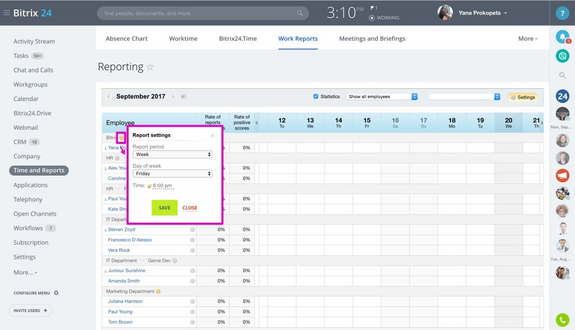The image size is (575, 330).
Task: Click INVITE USERS button
Action: pyautogui.click(x=30, y=310)
